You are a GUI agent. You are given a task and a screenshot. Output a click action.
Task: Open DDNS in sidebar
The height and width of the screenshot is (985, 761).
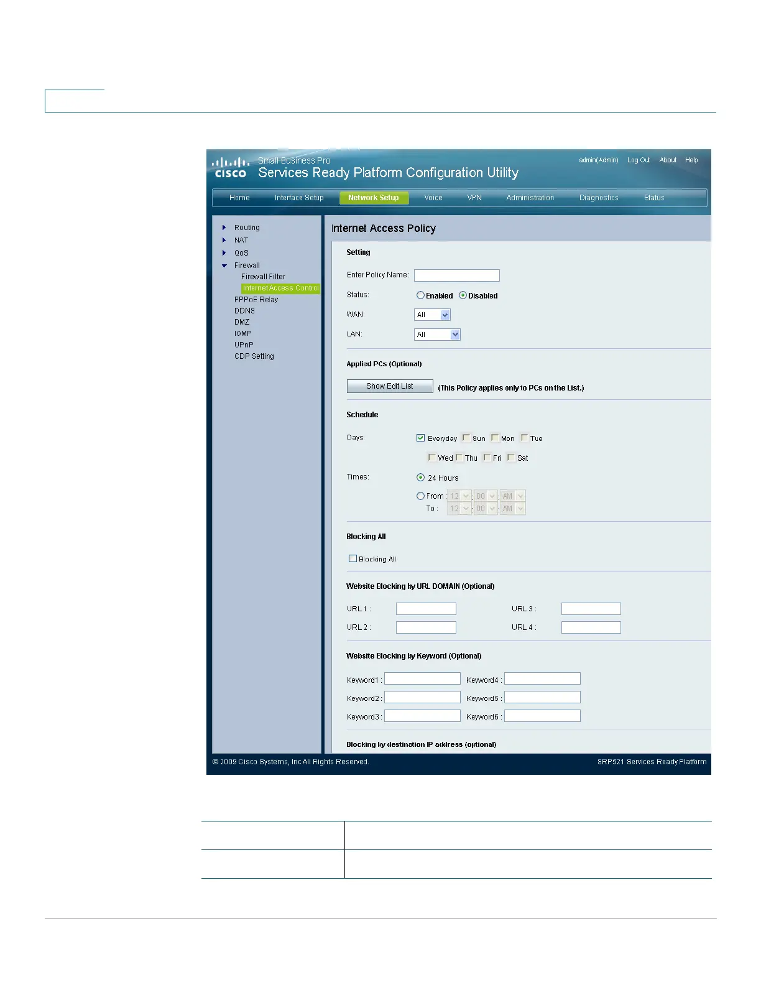244,310
